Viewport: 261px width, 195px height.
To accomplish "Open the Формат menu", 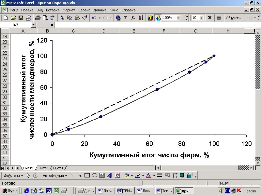I will [x=69, y=10].
